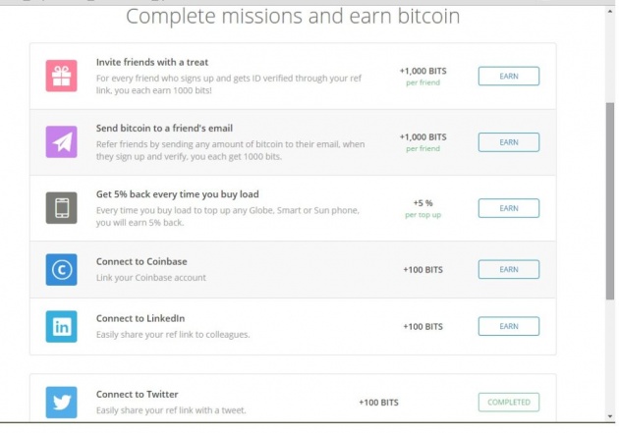
Task: Click EARN for Connect to LinkedIn
Action: (x=509, y=326)
